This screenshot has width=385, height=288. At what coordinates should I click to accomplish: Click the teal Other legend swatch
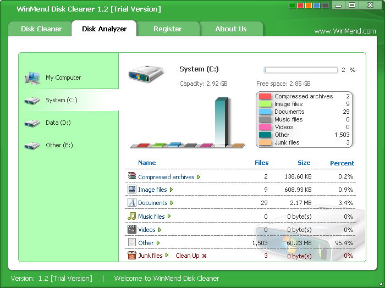265,135
